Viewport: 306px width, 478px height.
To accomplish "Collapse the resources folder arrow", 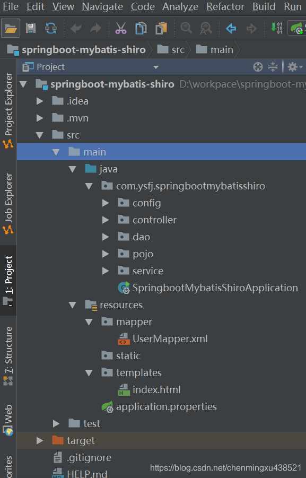I will (x=73, y=305).
